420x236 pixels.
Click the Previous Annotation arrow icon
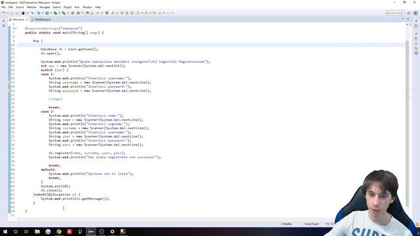click(x=146, y=13)
